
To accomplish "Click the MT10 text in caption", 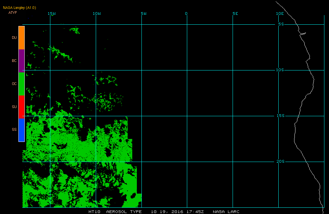I will point(94,212).
